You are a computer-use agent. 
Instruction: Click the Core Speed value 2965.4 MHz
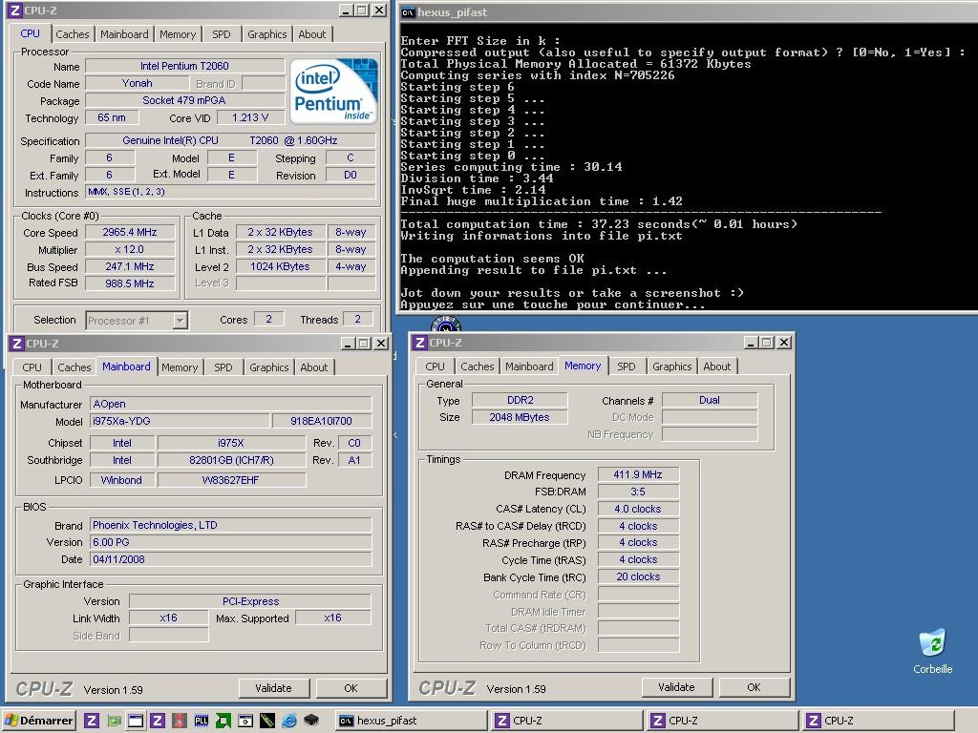click(x=130, y=232)
